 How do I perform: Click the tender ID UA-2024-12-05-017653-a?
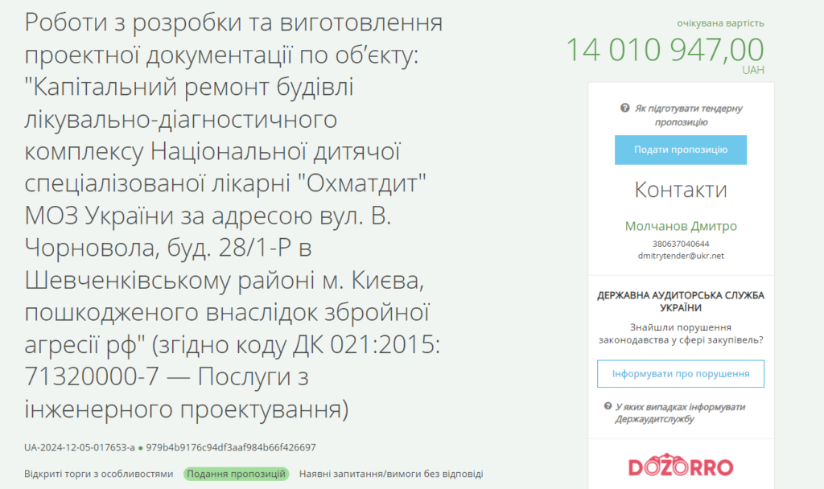click(80, 447)
